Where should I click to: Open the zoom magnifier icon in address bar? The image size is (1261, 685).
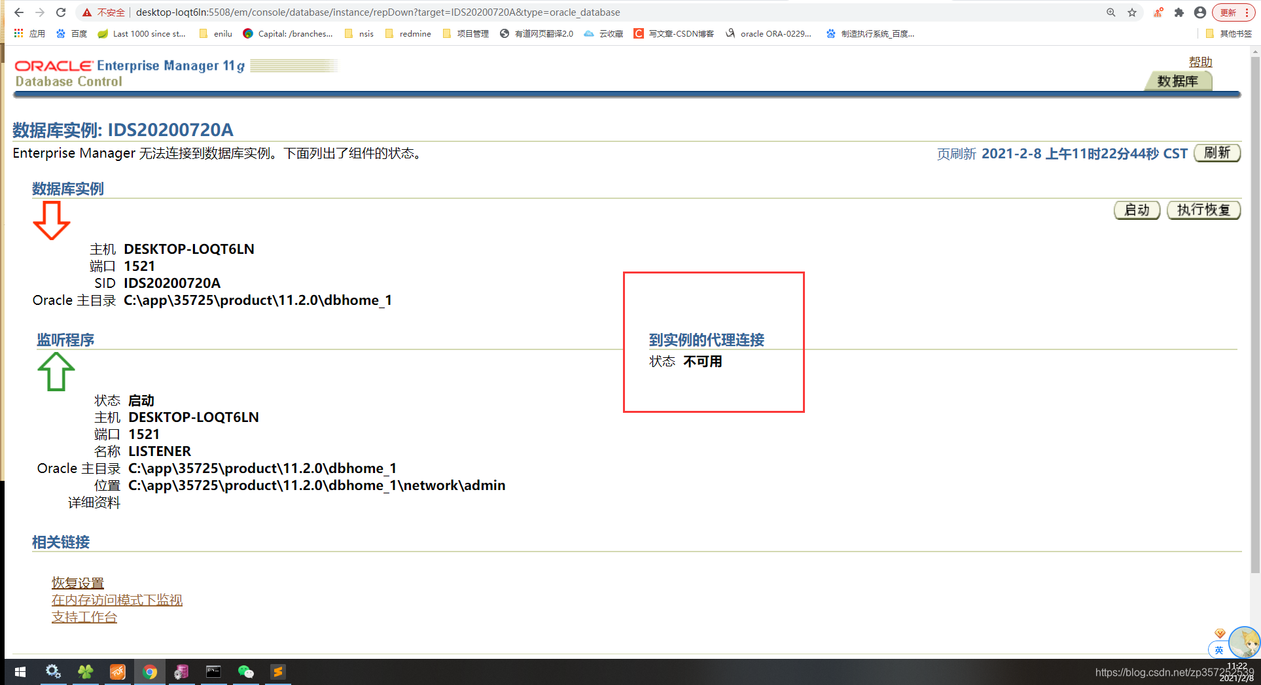tap(1111, 12)
